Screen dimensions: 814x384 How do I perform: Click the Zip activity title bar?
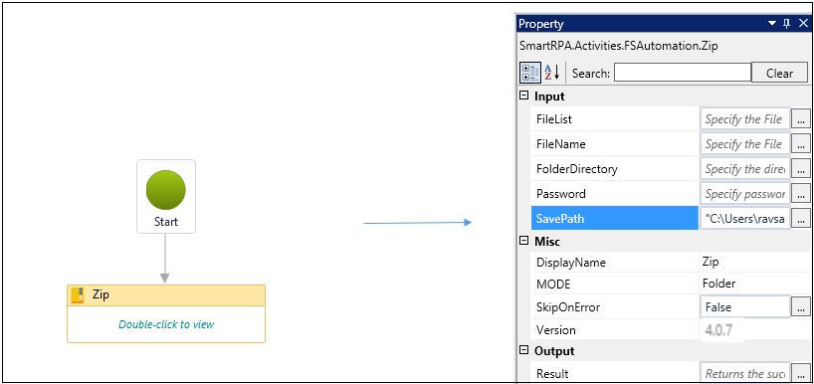click(x=166, y=295)
